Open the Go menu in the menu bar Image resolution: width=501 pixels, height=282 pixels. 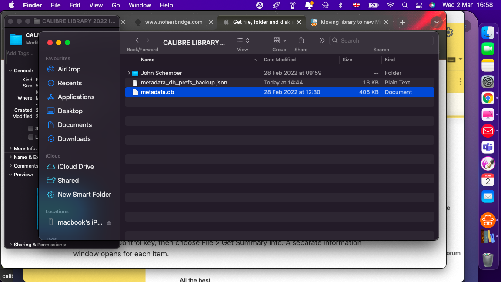(116, 5)
